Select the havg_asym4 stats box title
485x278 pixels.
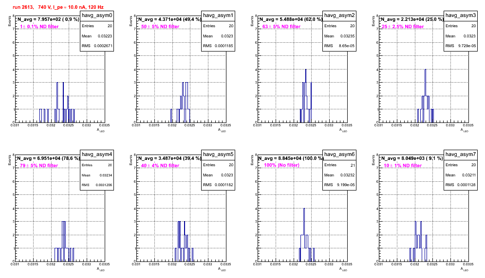97,154
